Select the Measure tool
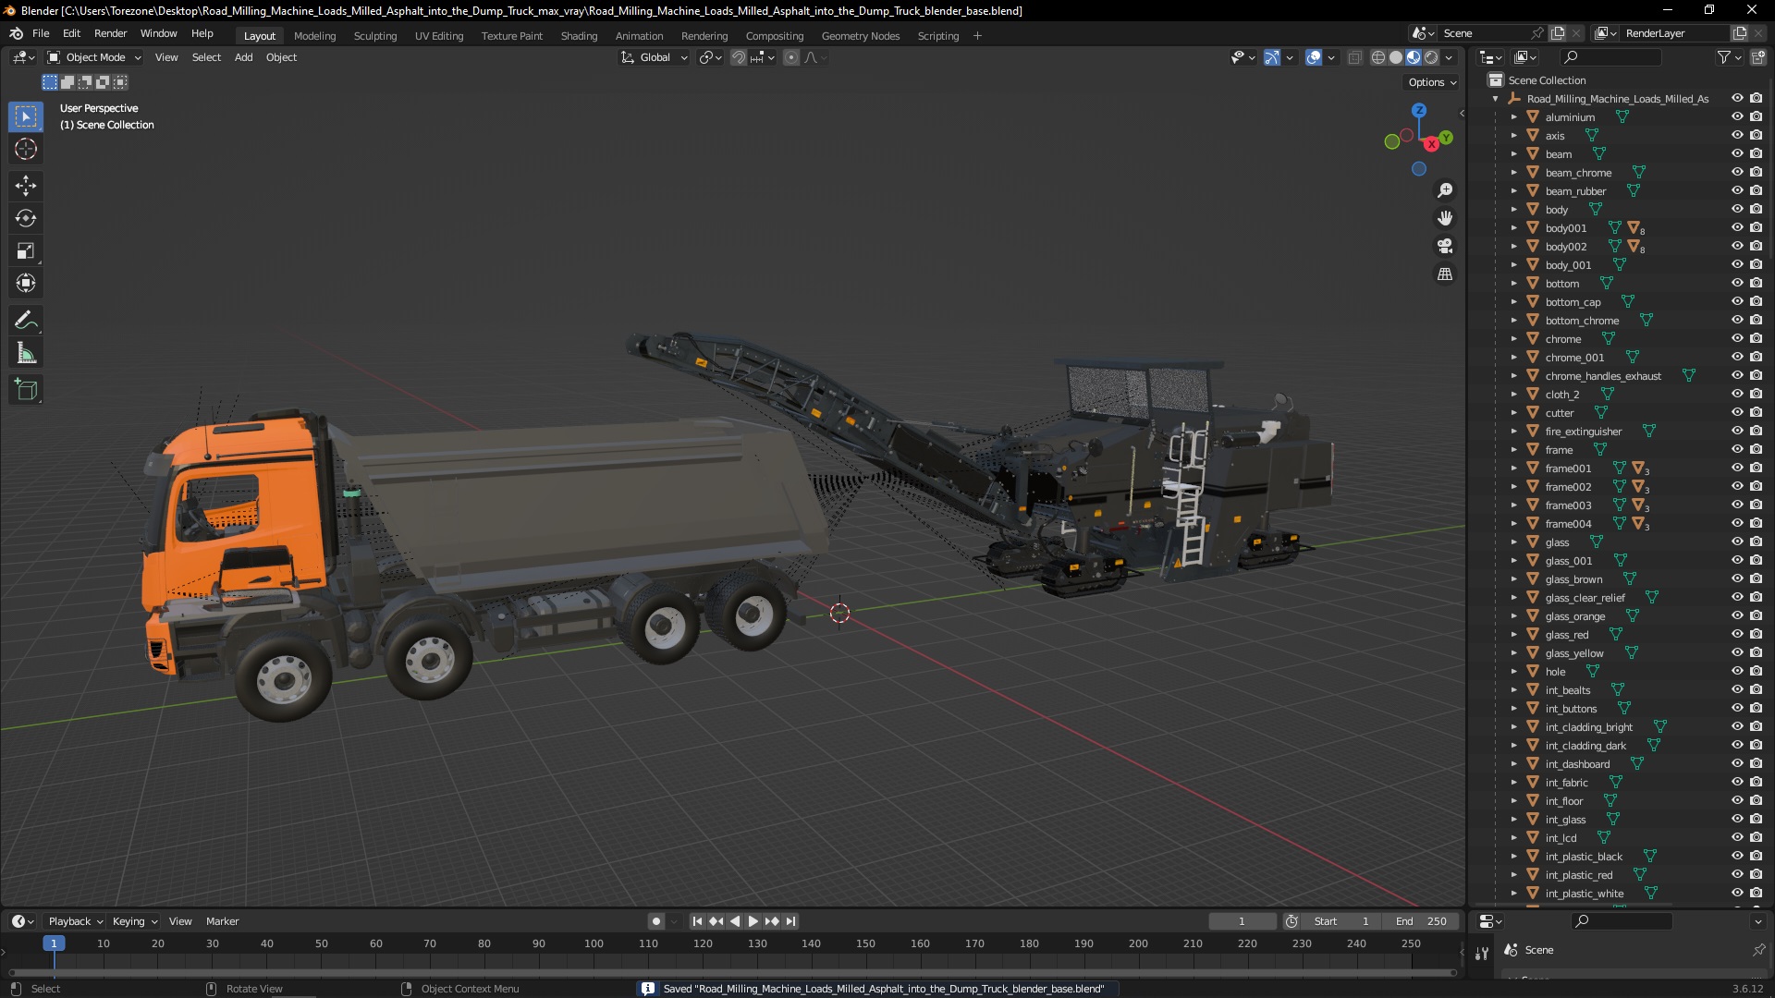 click(26, 353)
